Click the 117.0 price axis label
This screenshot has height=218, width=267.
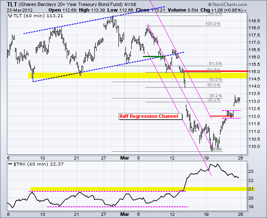[254, 43]
